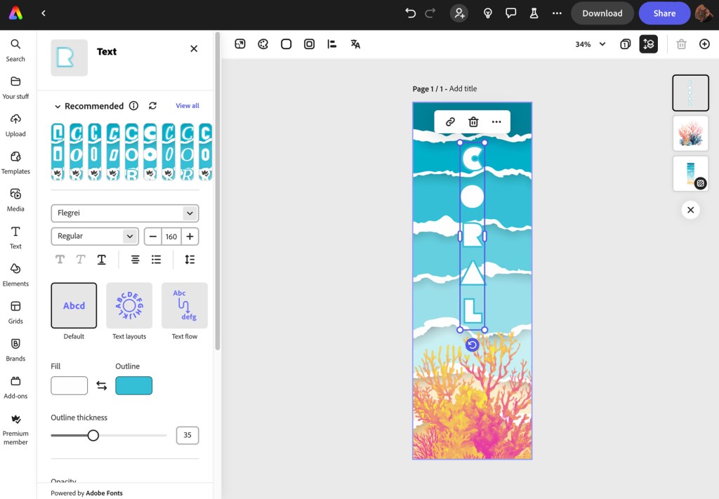Open the 34% zoom level dropdown
This screenshot has width=719, height=499.
click(x=590, y=44)
